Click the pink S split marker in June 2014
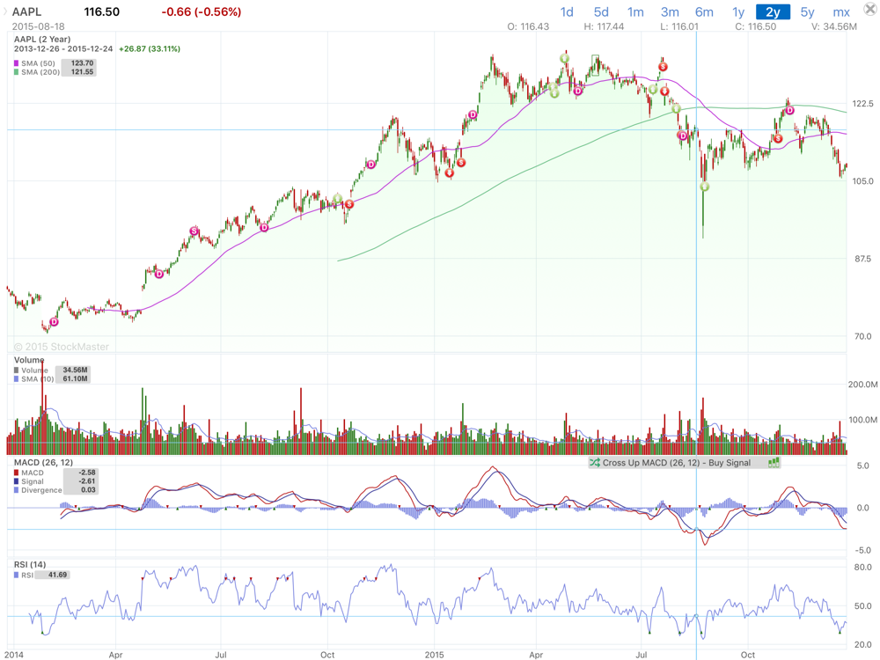The image size is (880, 660). [194, 231]
